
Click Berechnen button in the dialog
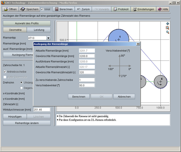click(79, 97)
